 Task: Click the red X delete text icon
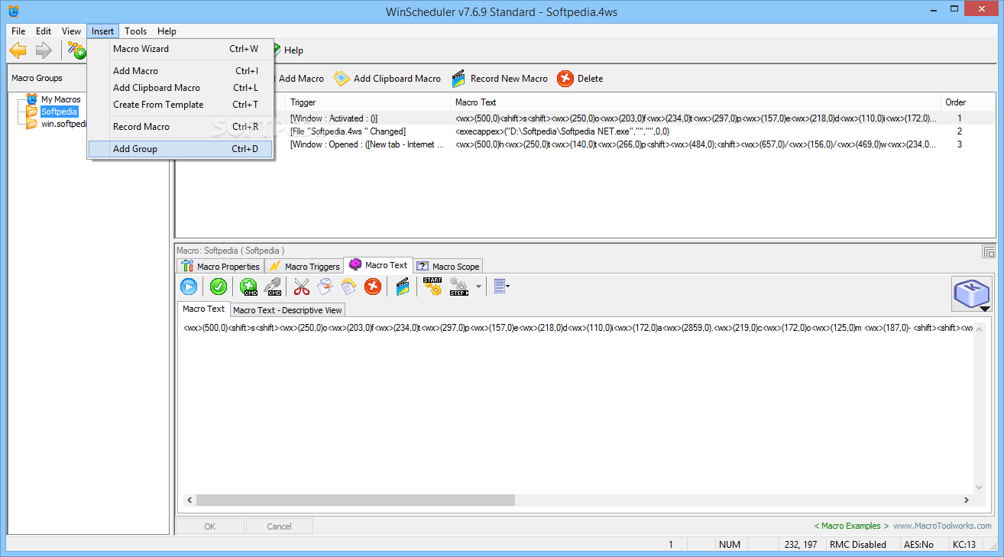372,287
